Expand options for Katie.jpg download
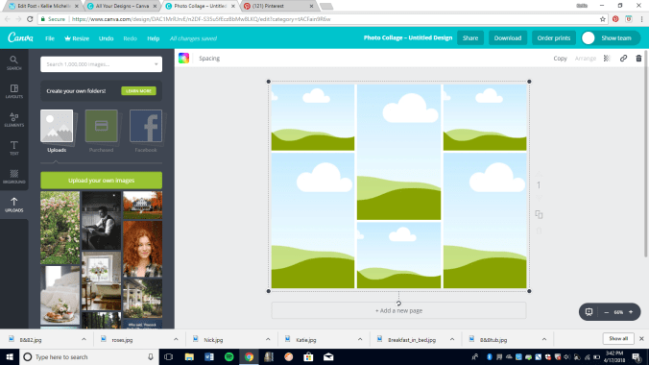This screenshot has width=649, height=365. pyautogui.click(x=360, y=339)
